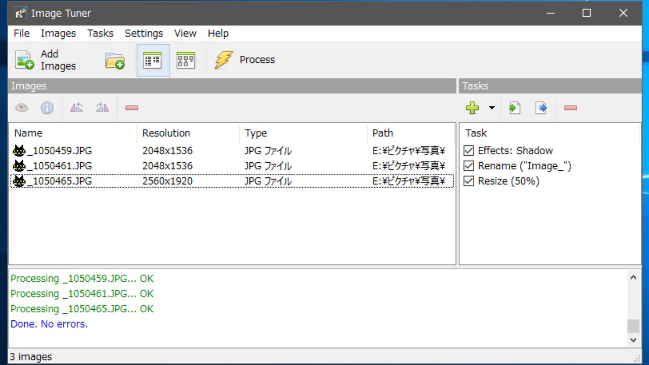
Task: Switch to thumbnails view icon
Action: [186, 60]
